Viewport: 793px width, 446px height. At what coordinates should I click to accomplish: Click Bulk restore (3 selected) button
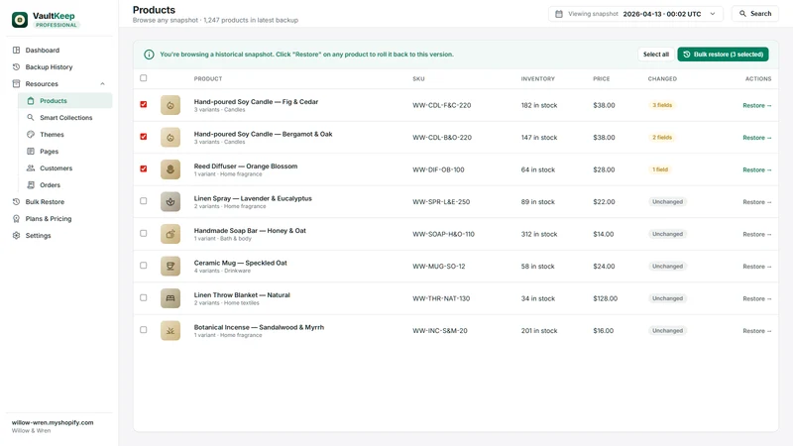[x=724, y=55]
